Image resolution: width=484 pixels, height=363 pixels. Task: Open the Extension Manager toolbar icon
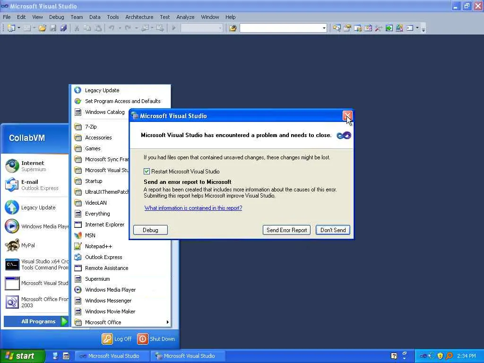click(x=399, y=28)
